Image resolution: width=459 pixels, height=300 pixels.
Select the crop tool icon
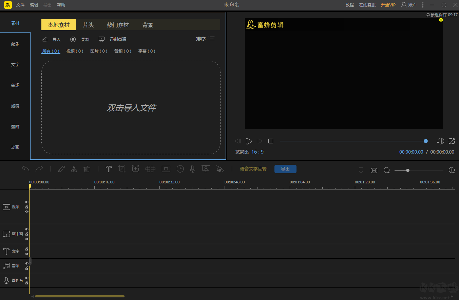122,169
